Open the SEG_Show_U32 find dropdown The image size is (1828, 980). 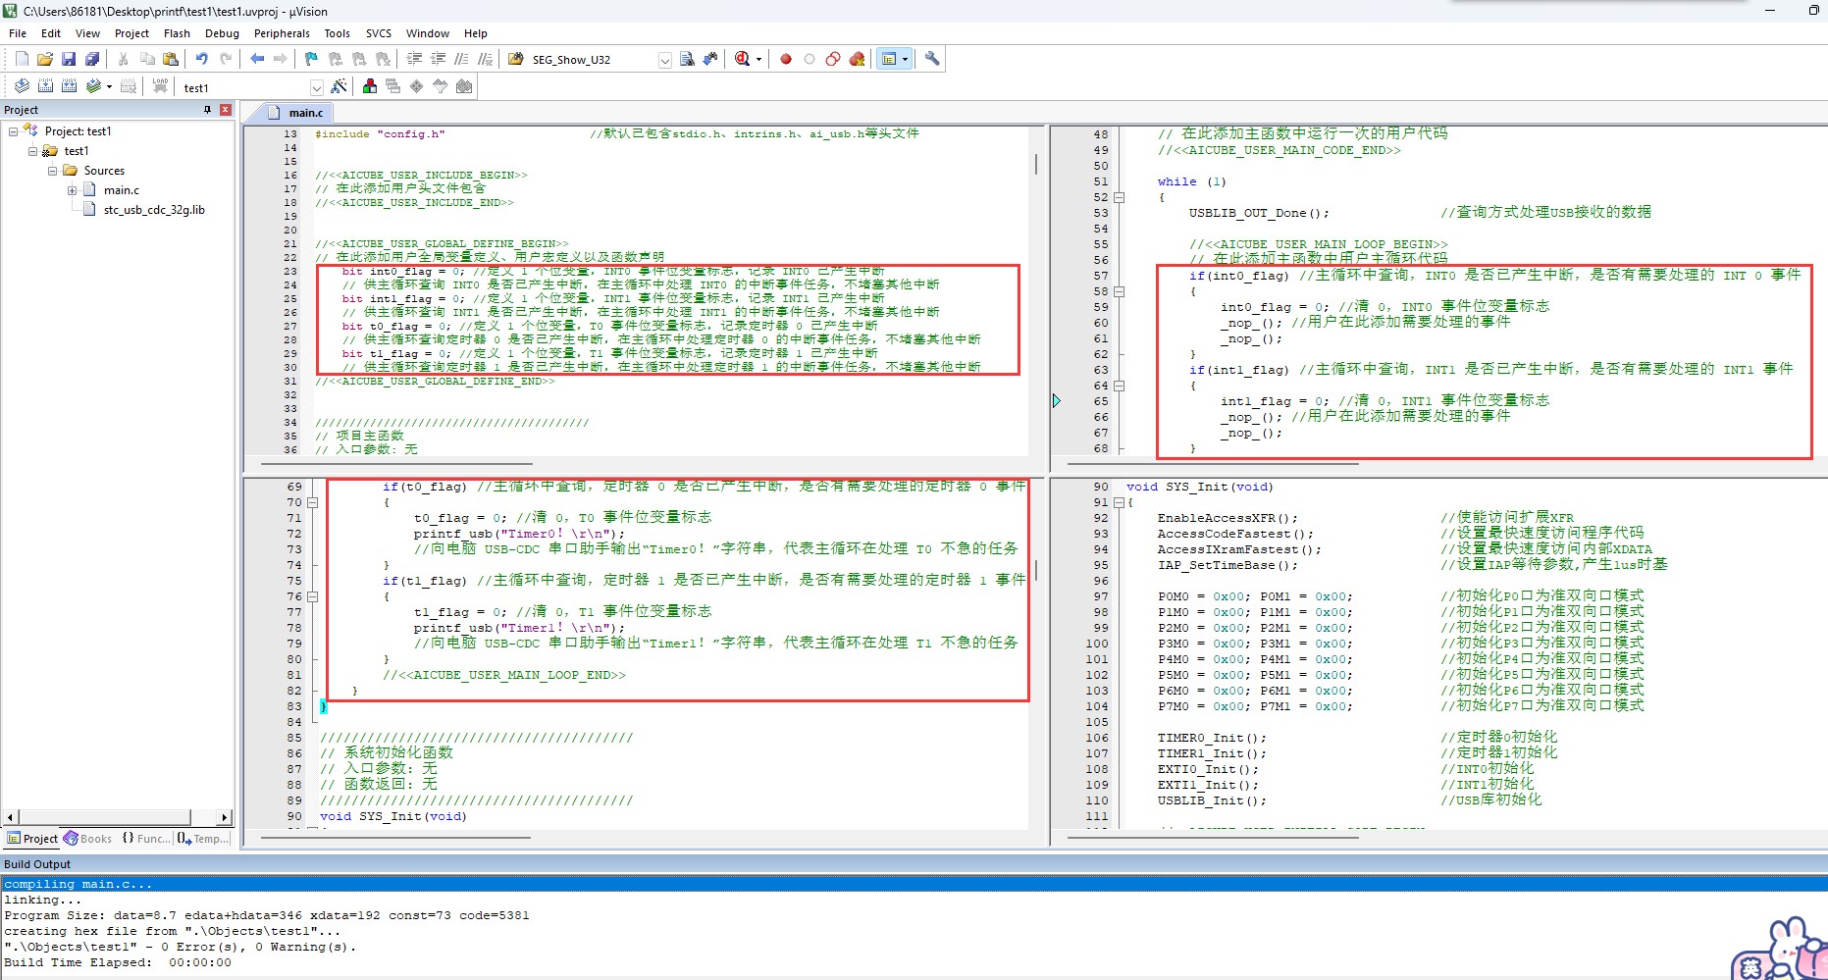[x=664, y=60]
